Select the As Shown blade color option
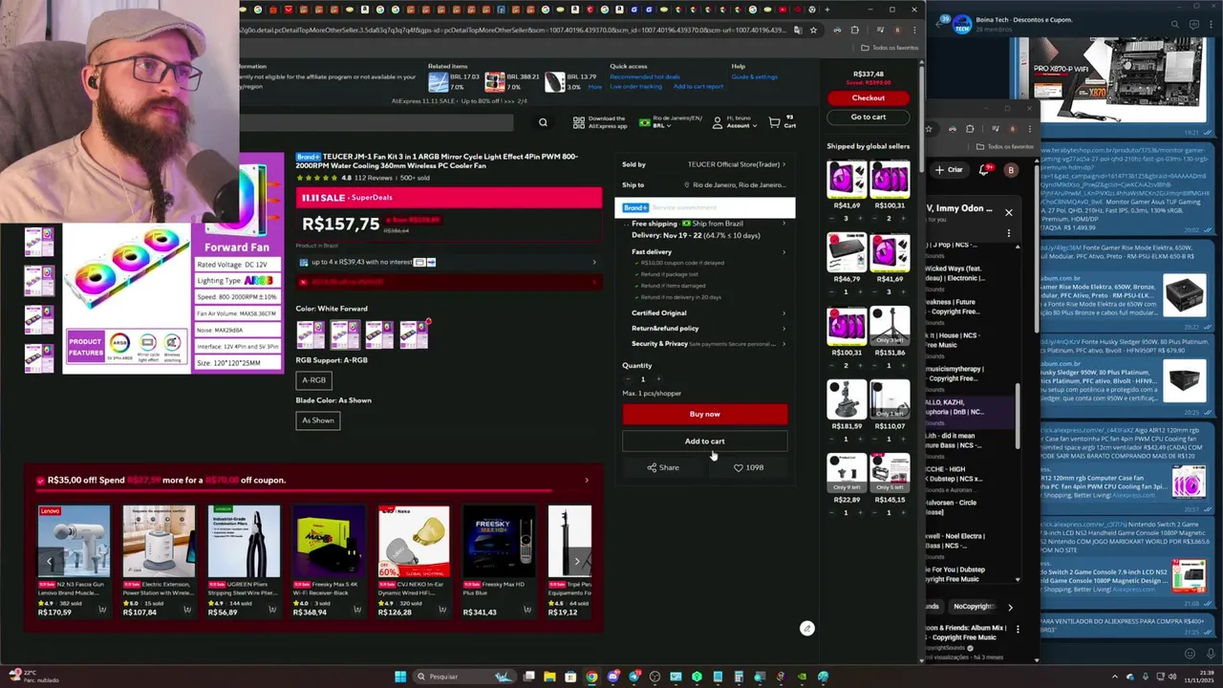Image resolution: width=1223 pixels, height=688 pixels. pos(318,420)
